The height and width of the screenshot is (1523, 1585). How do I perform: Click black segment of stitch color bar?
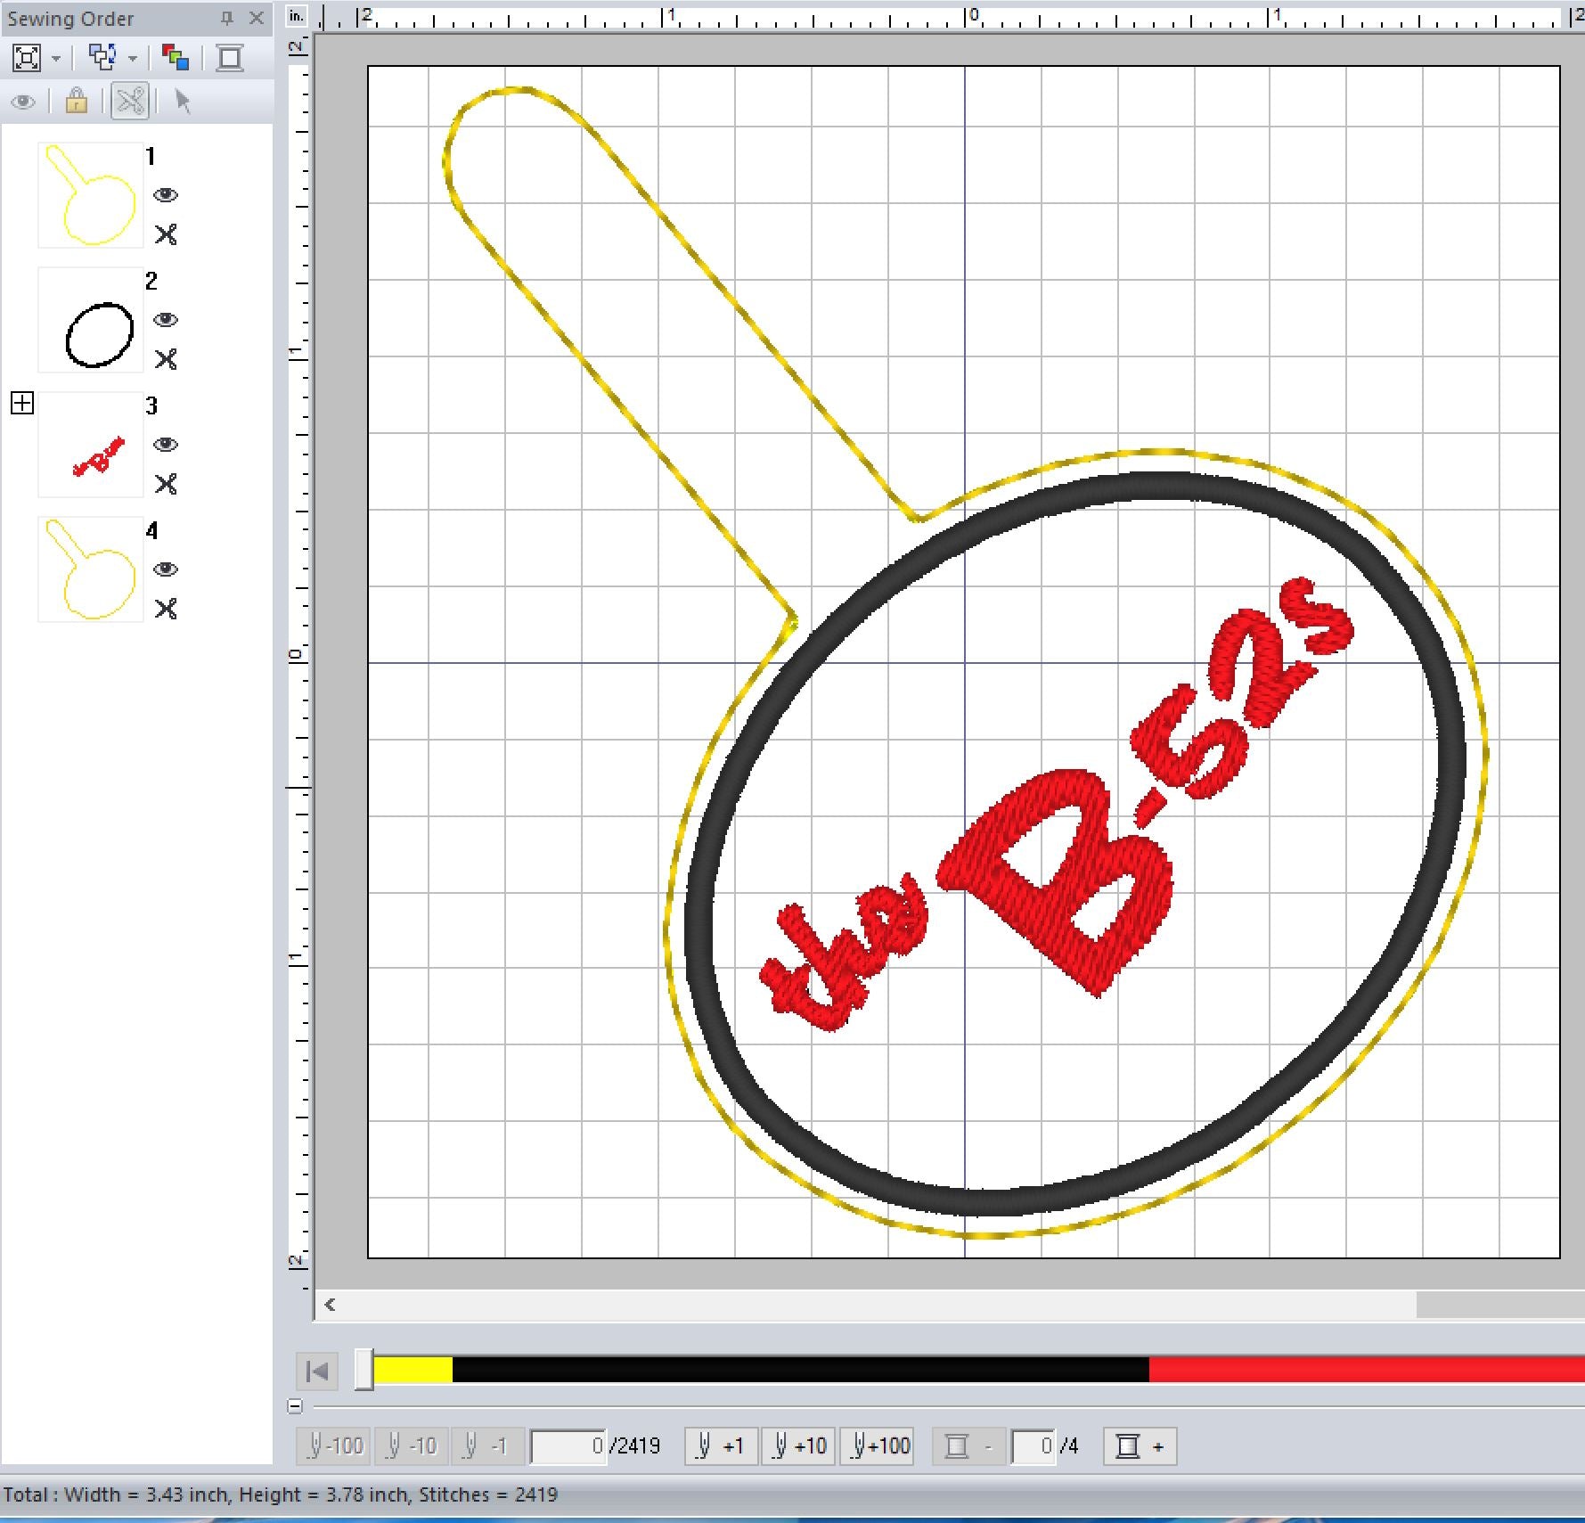click(x=800, y=1370)
